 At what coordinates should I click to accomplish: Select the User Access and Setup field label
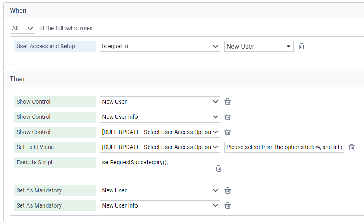55,46
